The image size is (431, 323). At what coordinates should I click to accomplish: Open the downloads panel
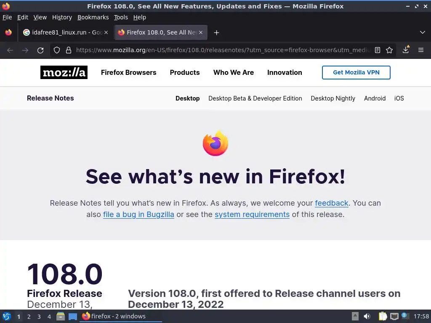coord(406,50)
